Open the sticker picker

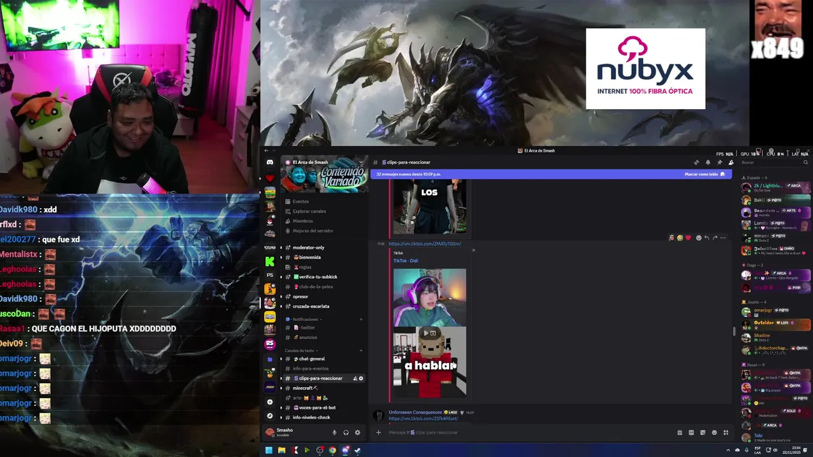pyautogui.click(x=702, y=433)
